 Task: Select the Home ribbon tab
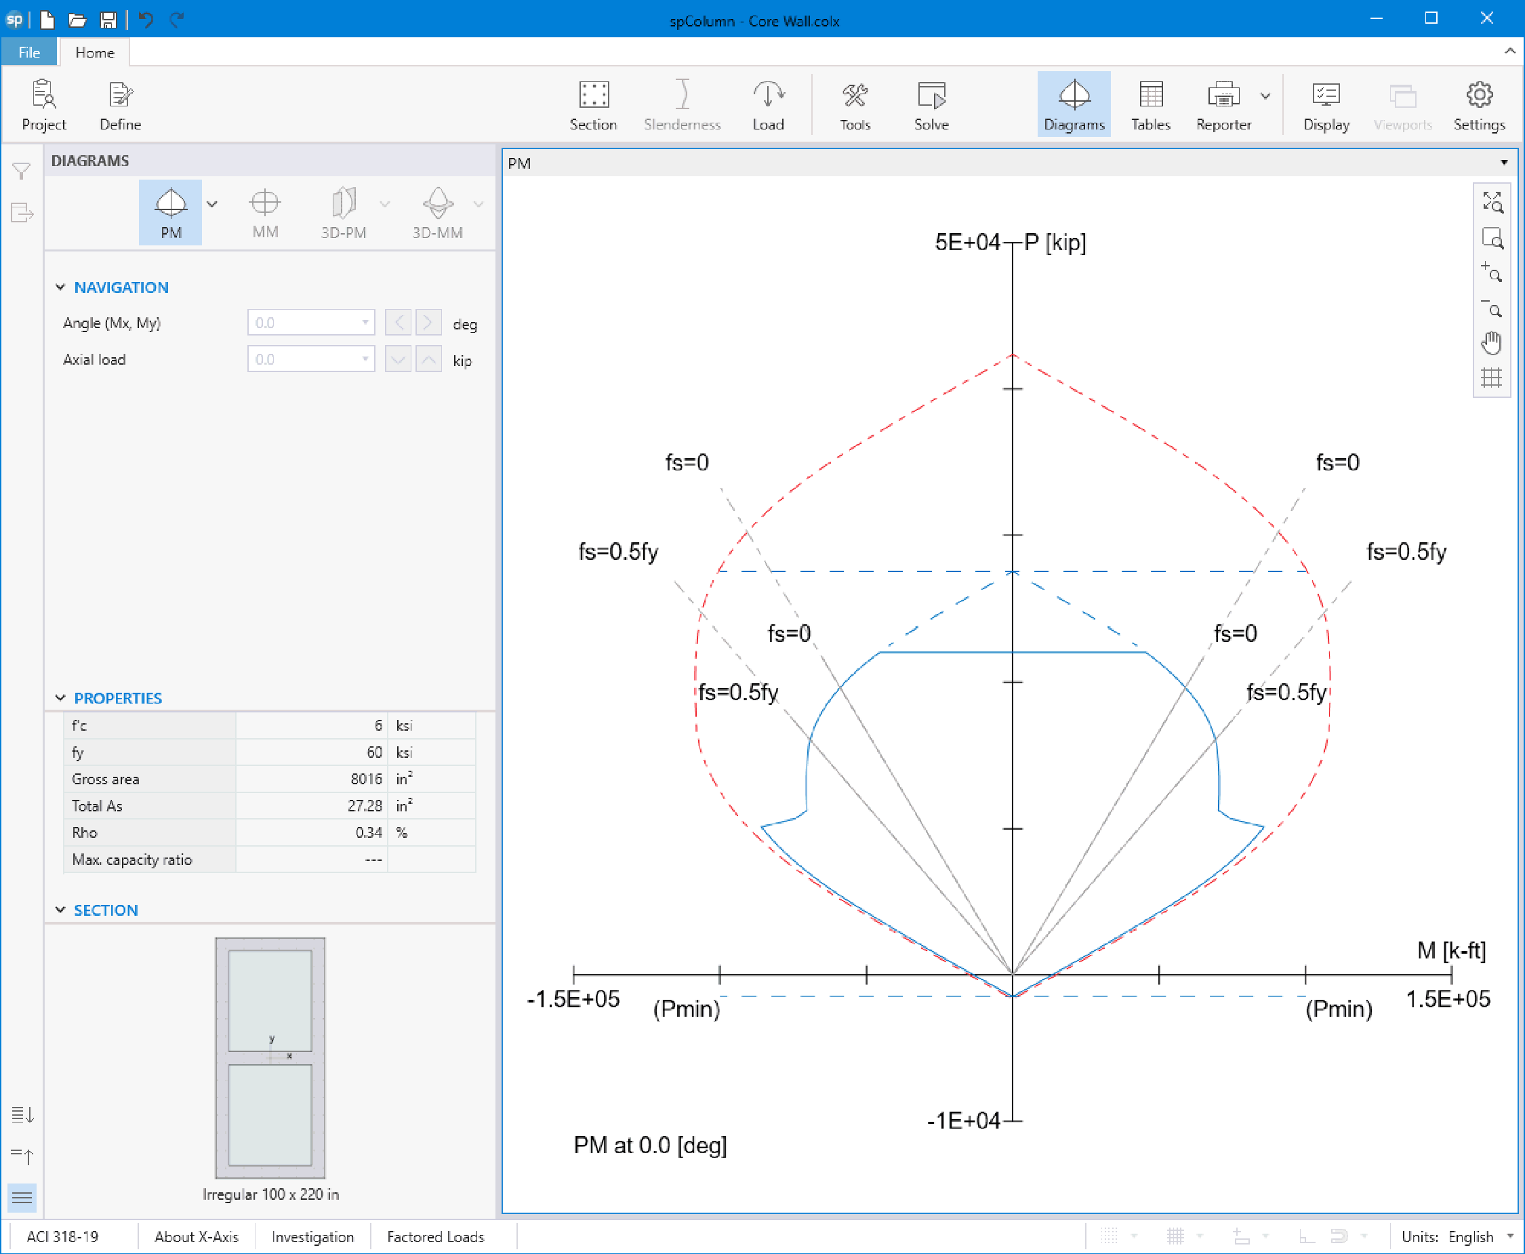pyautogui.click(x=95, y=53)
